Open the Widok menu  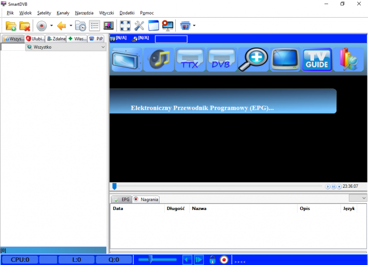click(x=25, y=13)
